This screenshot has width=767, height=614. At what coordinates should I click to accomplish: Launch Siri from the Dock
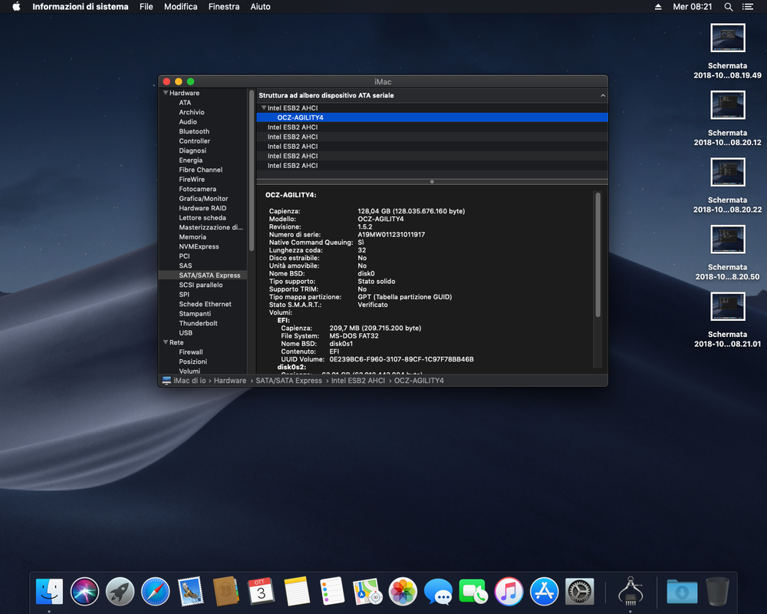[x=84, y=592]
